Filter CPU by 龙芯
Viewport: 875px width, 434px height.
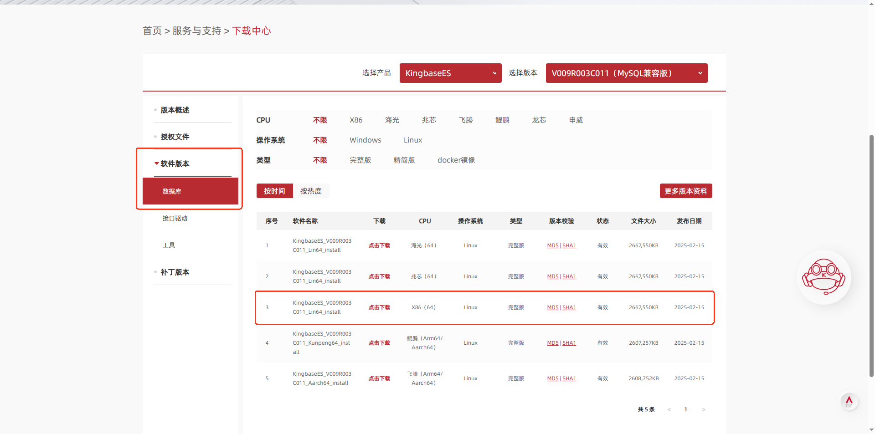[x=539, y=120]
